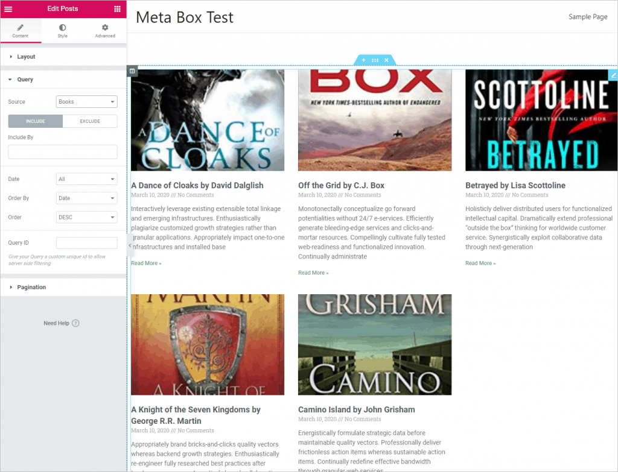Switch to the Advanced tab

(105, 31)
